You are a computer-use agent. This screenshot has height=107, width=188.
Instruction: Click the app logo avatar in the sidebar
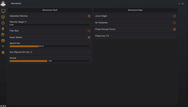[x=3, y=3]
